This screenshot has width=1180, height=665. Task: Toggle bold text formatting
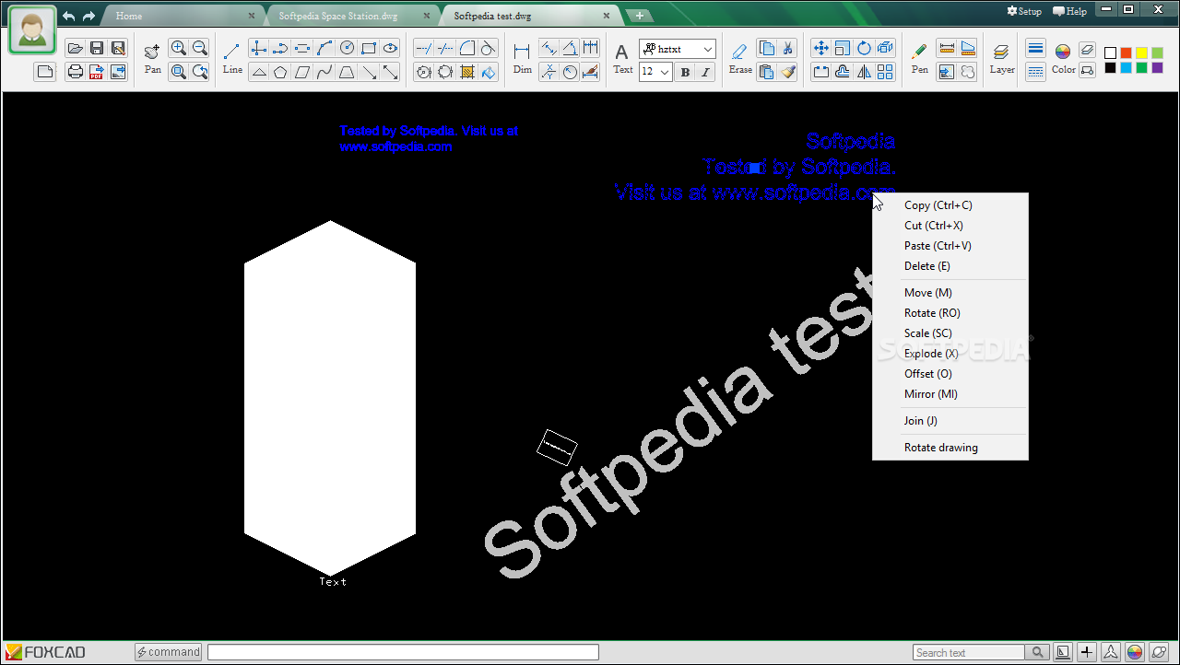coord(685,72)
